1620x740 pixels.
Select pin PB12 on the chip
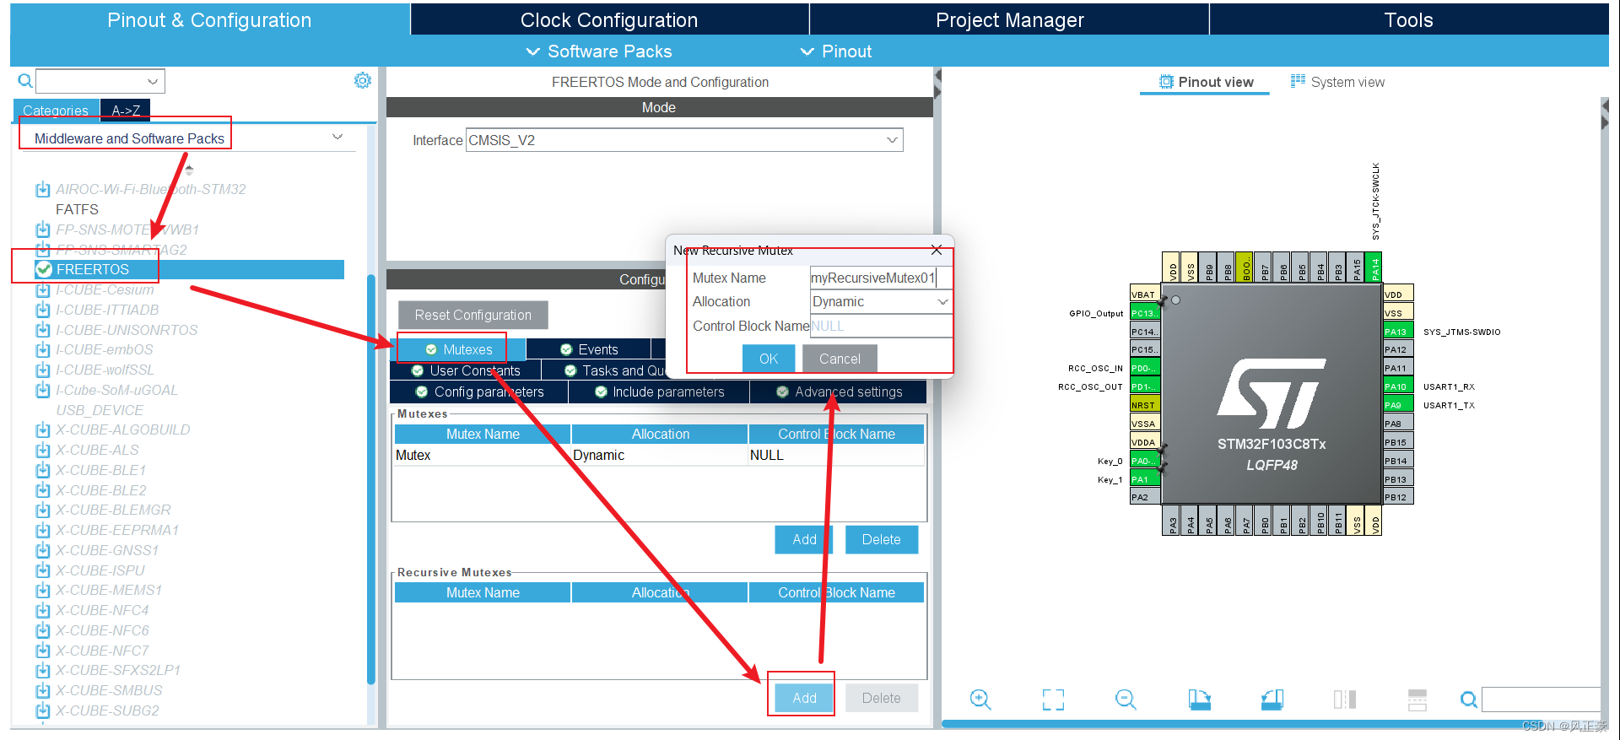tap(1398, 497)
